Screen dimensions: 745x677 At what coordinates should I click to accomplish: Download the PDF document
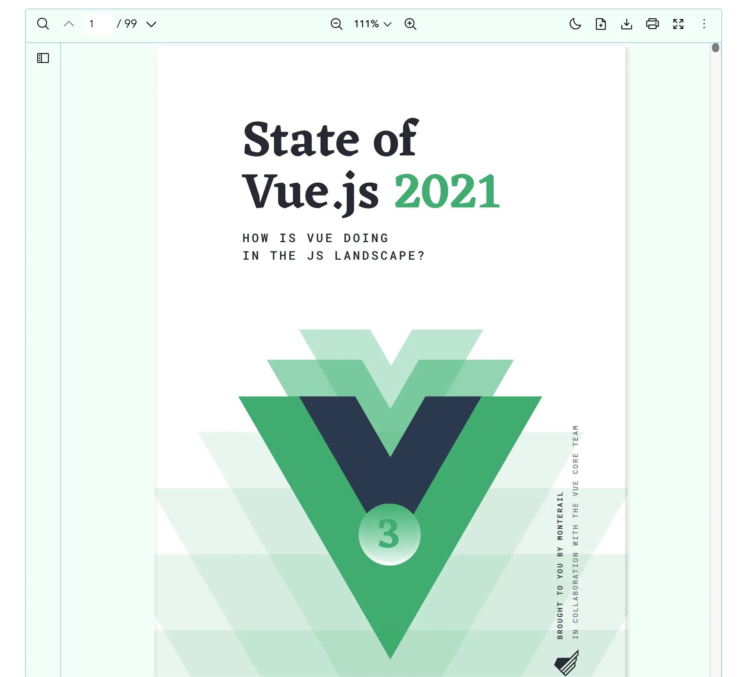pyautogui.click(x=626, y=24)
